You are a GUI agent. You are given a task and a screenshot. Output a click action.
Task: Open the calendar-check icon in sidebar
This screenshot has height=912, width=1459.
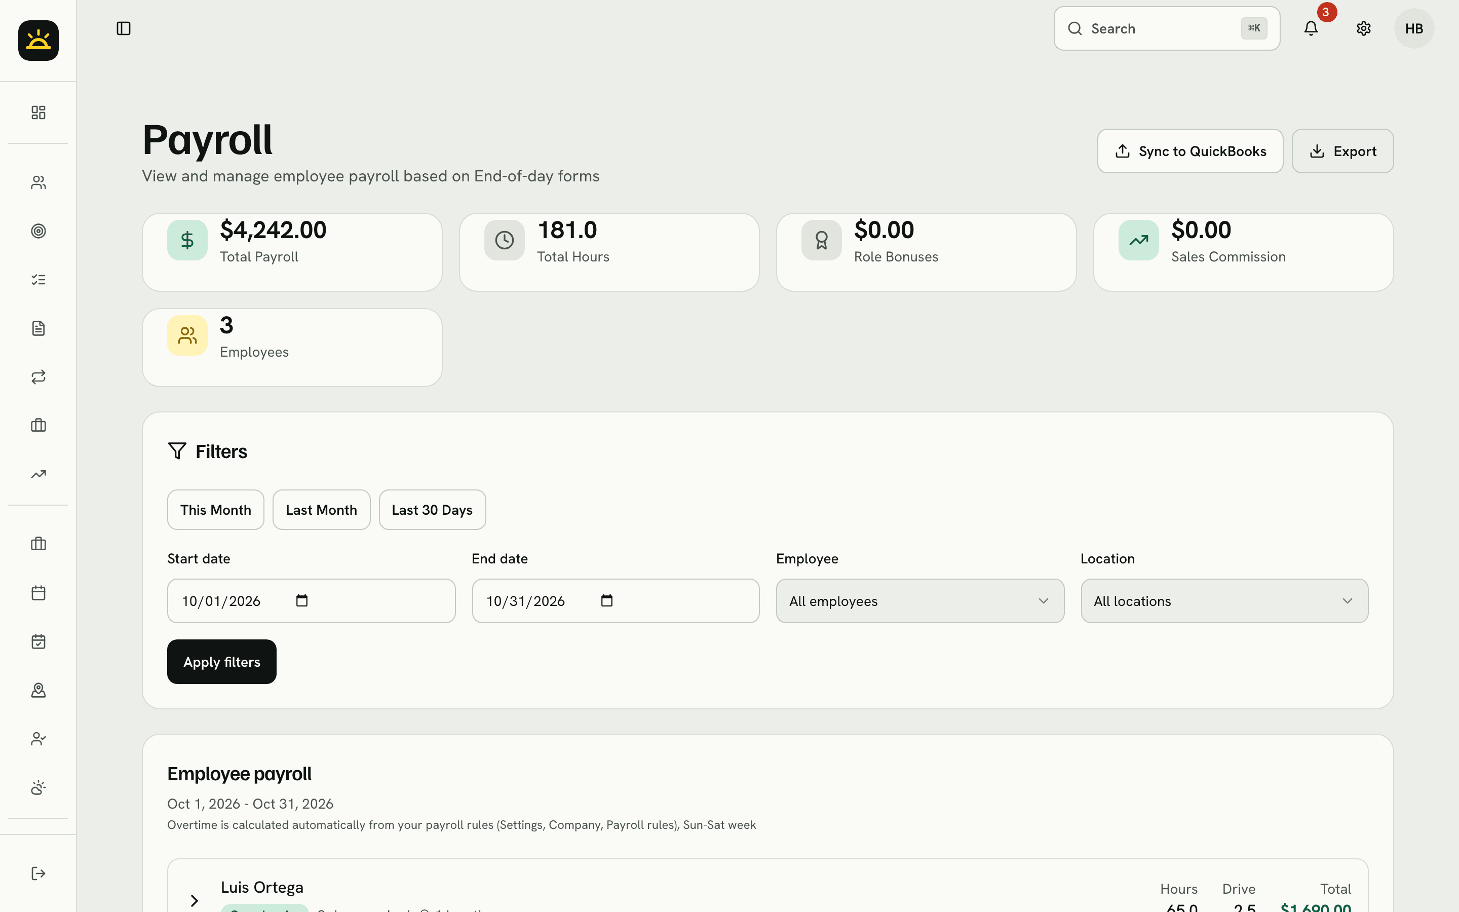click(x=39, y=642)
